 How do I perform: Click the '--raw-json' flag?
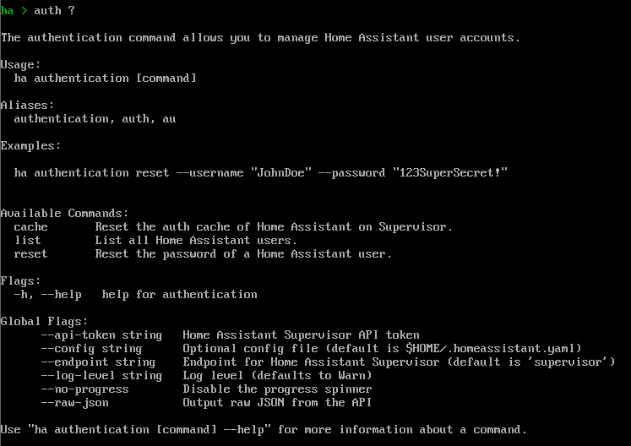coord(74,403)
